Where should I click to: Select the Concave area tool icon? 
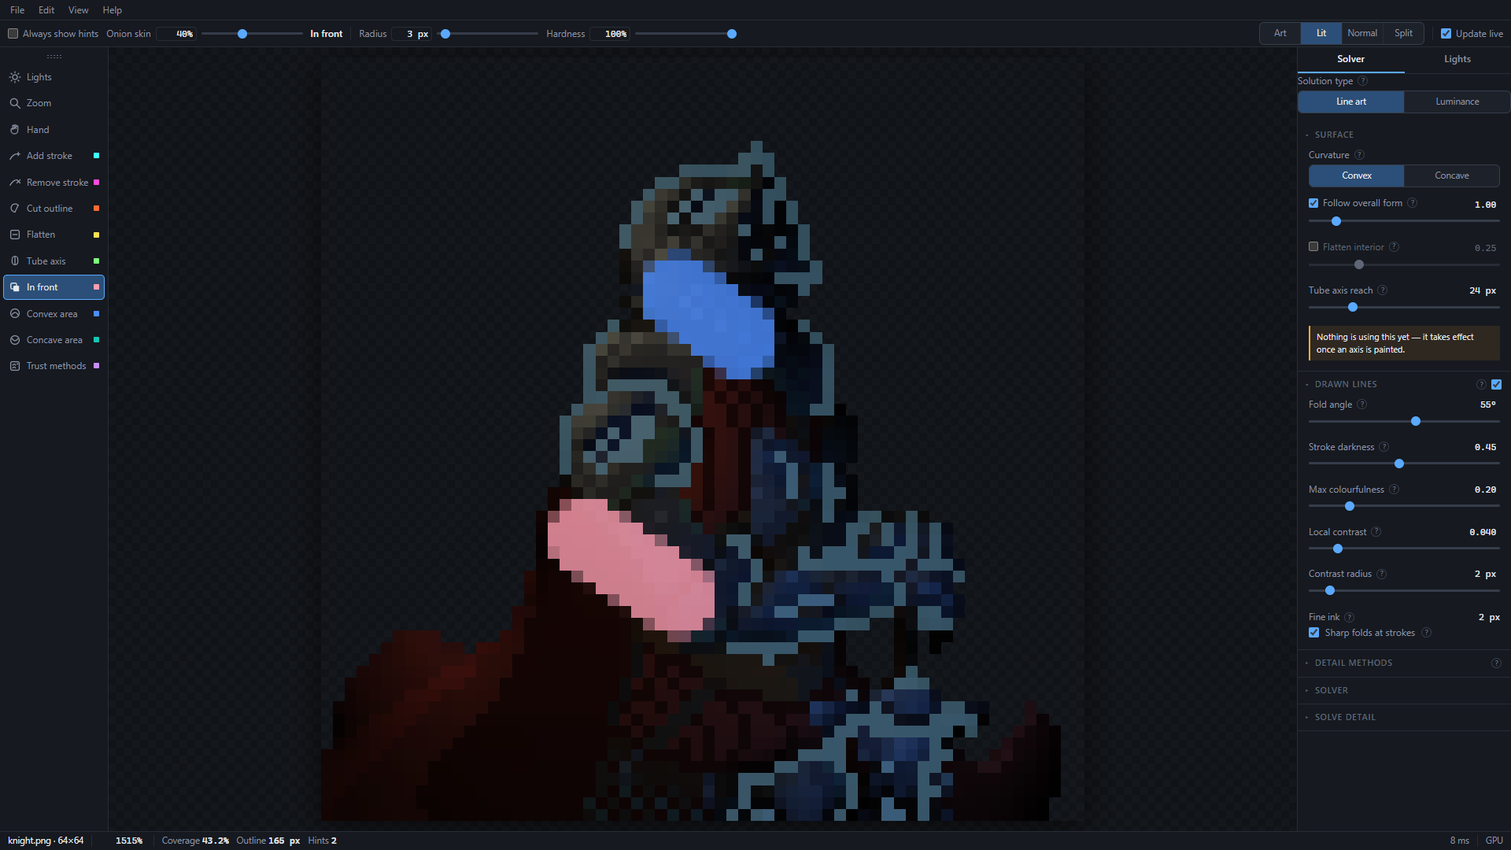15,340
